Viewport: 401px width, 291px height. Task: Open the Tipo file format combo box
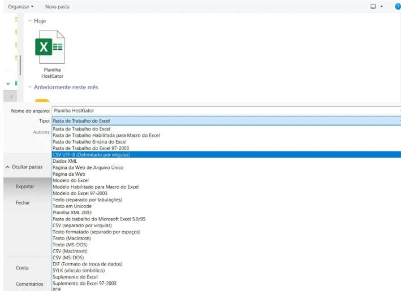(x=225, y=121)
